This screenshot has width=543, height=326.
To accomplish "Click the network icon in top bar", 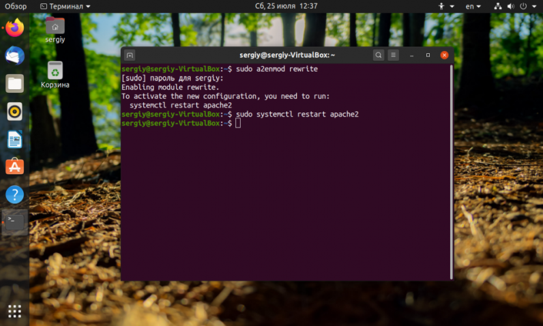I will [x=498, y=6].
